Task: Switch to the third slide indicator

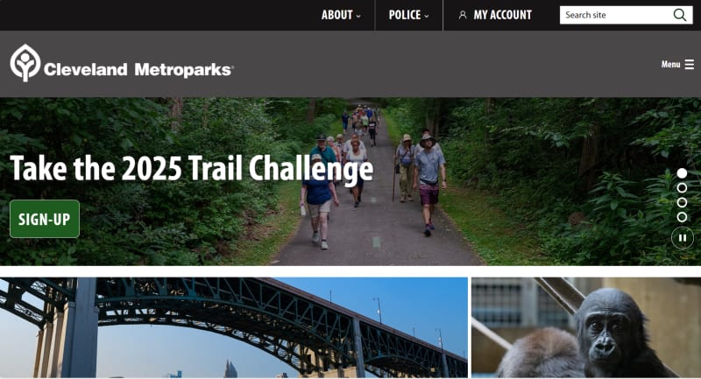Action: pyautogui.click(x=682, y=203)
